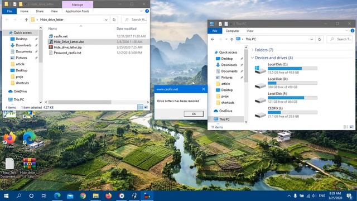Open View tab in This PC window
Screen dimensions: 357x201
[250, 31]
